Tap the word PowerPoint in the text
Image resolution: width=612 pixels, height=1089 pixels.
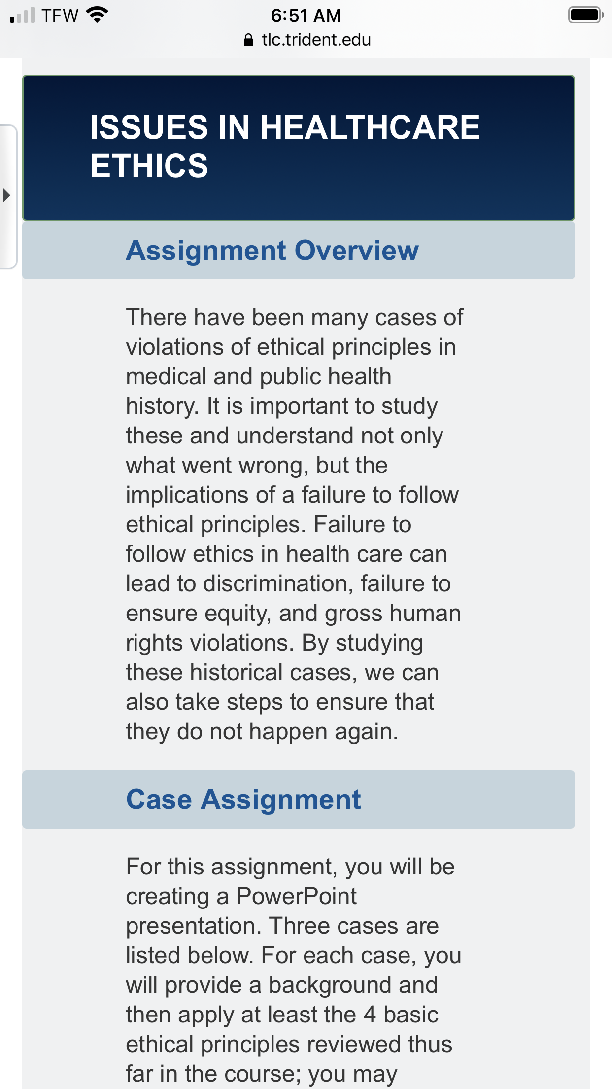(297, 896)
